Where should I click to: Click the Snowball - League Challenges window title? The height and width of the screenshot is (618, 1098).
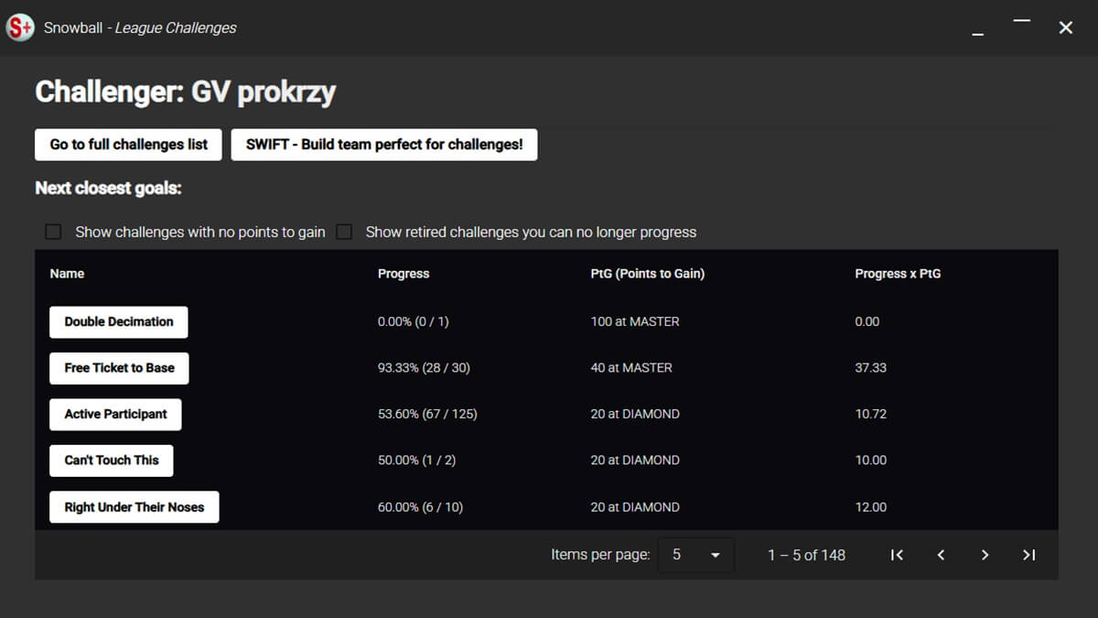(140, 28)
